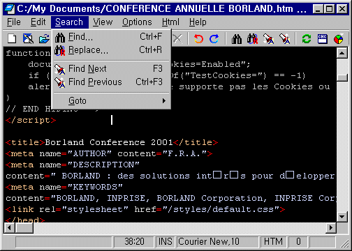Toggle INS insert mode in status bar

pyautogui.click(x=165, y=241)
